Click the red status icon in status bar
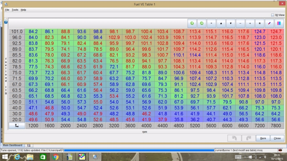Viewport: 287px width, 161px height. (280, 150)
